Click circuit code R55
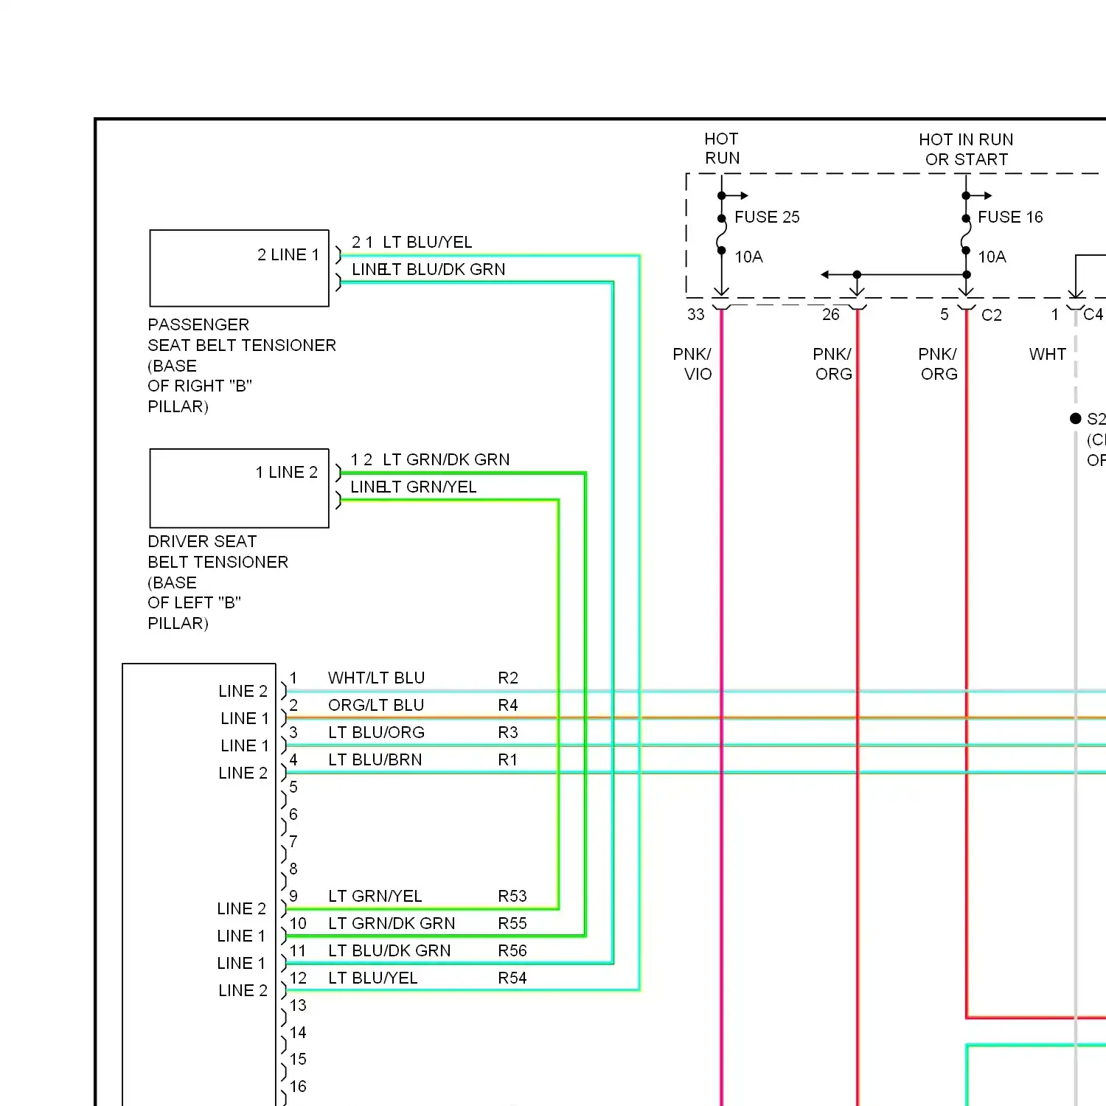This screenshot has width=1106, height=1106. (512, 923)
